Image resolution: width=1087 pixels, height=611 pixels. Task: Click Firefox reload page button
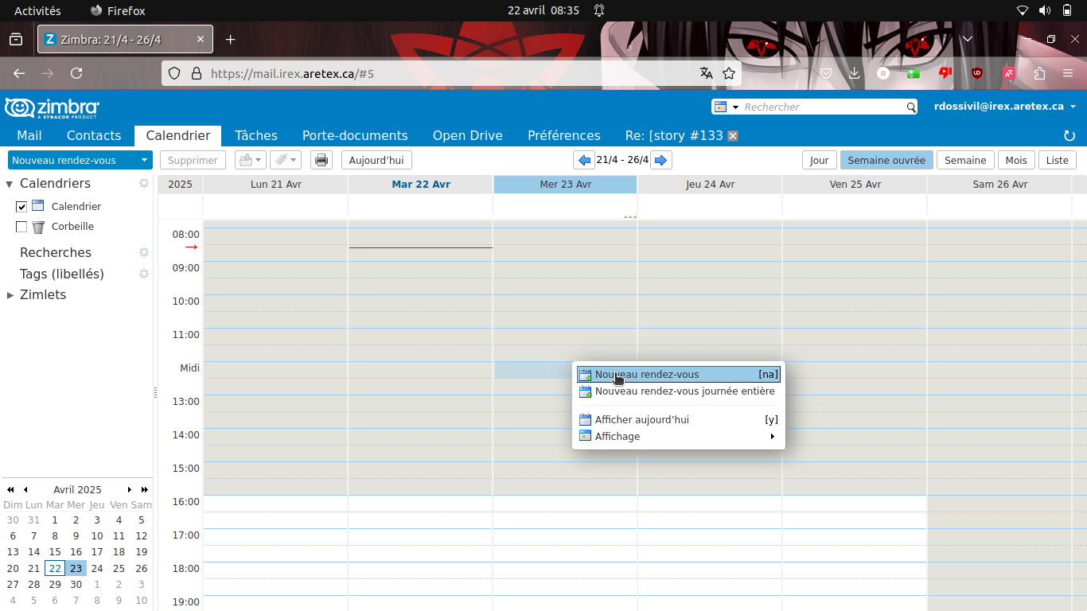(76, 73)
